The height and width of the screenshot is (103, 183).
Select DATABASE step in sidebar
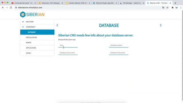coord(37,32)
